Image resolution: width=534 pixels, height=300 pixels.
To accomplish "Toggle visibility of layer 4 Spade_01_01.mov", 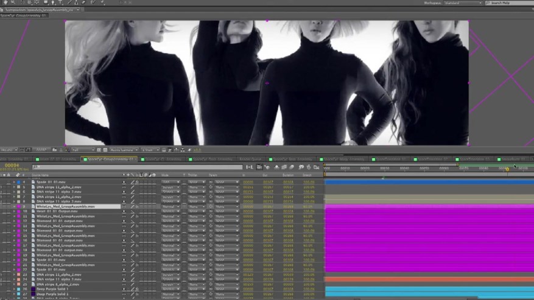I will 3,182.
